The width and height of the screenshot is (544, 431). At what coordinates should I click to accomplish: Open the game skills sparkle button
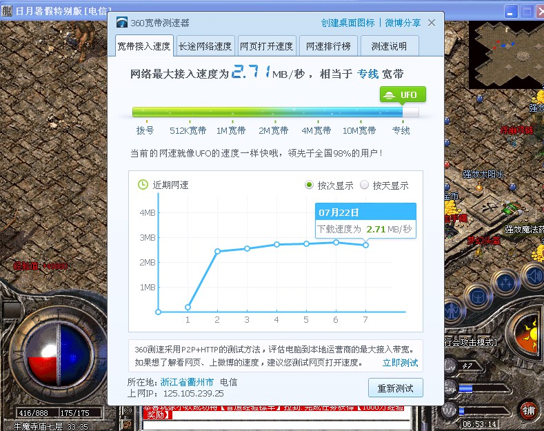tap(506, 283)
